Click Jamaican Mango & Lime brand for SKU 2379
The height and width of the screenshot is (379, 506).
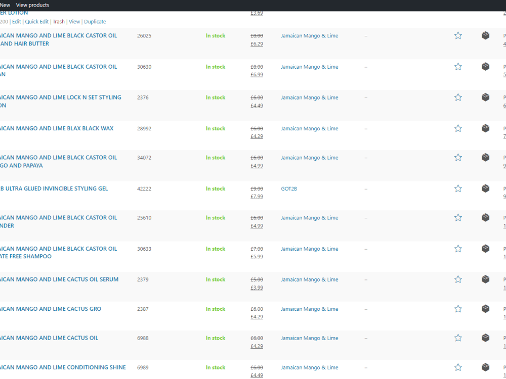[x=310, y=280]
